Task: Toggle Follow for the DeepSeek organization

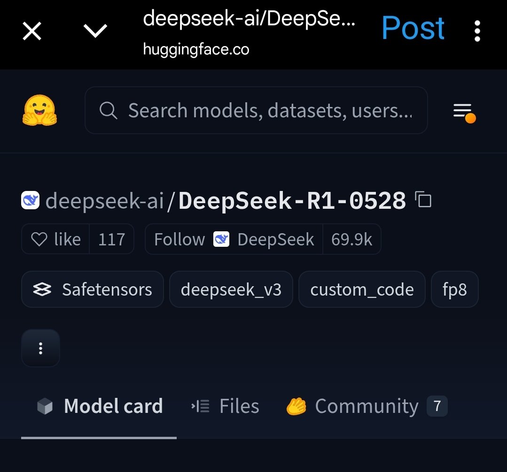Action: point(180,239)
